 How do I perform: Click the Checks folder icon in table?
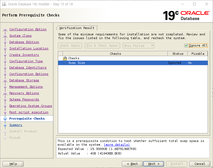click(65, 58)
